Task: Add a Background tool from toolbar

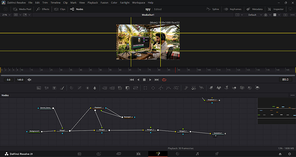Action: click(39, 88)
